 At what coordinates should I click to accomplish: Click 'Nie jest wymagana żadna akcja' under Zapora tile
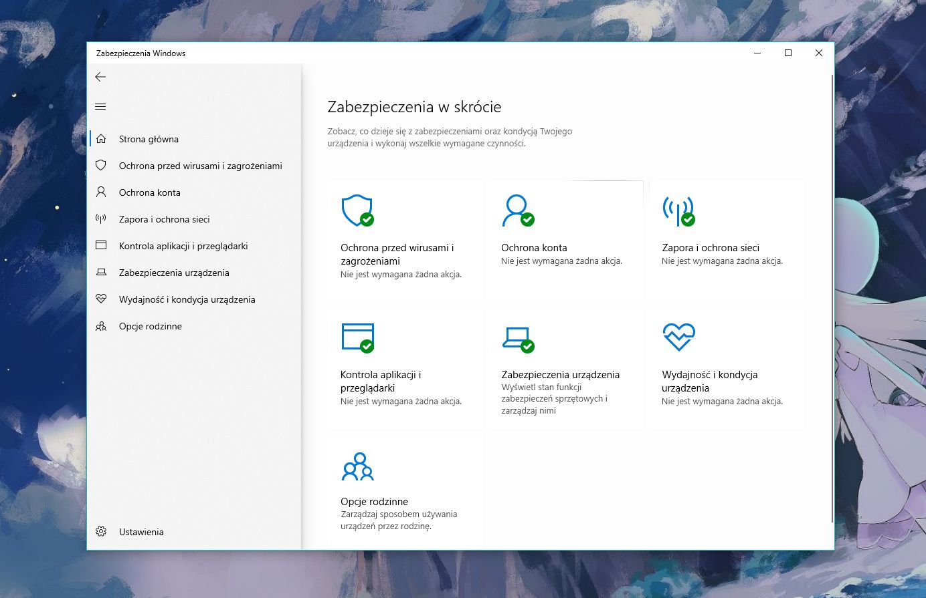723,261
